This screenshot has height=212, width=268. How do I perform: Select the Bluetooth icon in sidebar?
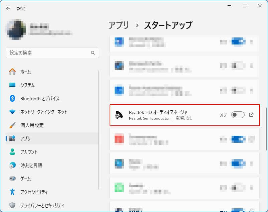coord(12,98)
